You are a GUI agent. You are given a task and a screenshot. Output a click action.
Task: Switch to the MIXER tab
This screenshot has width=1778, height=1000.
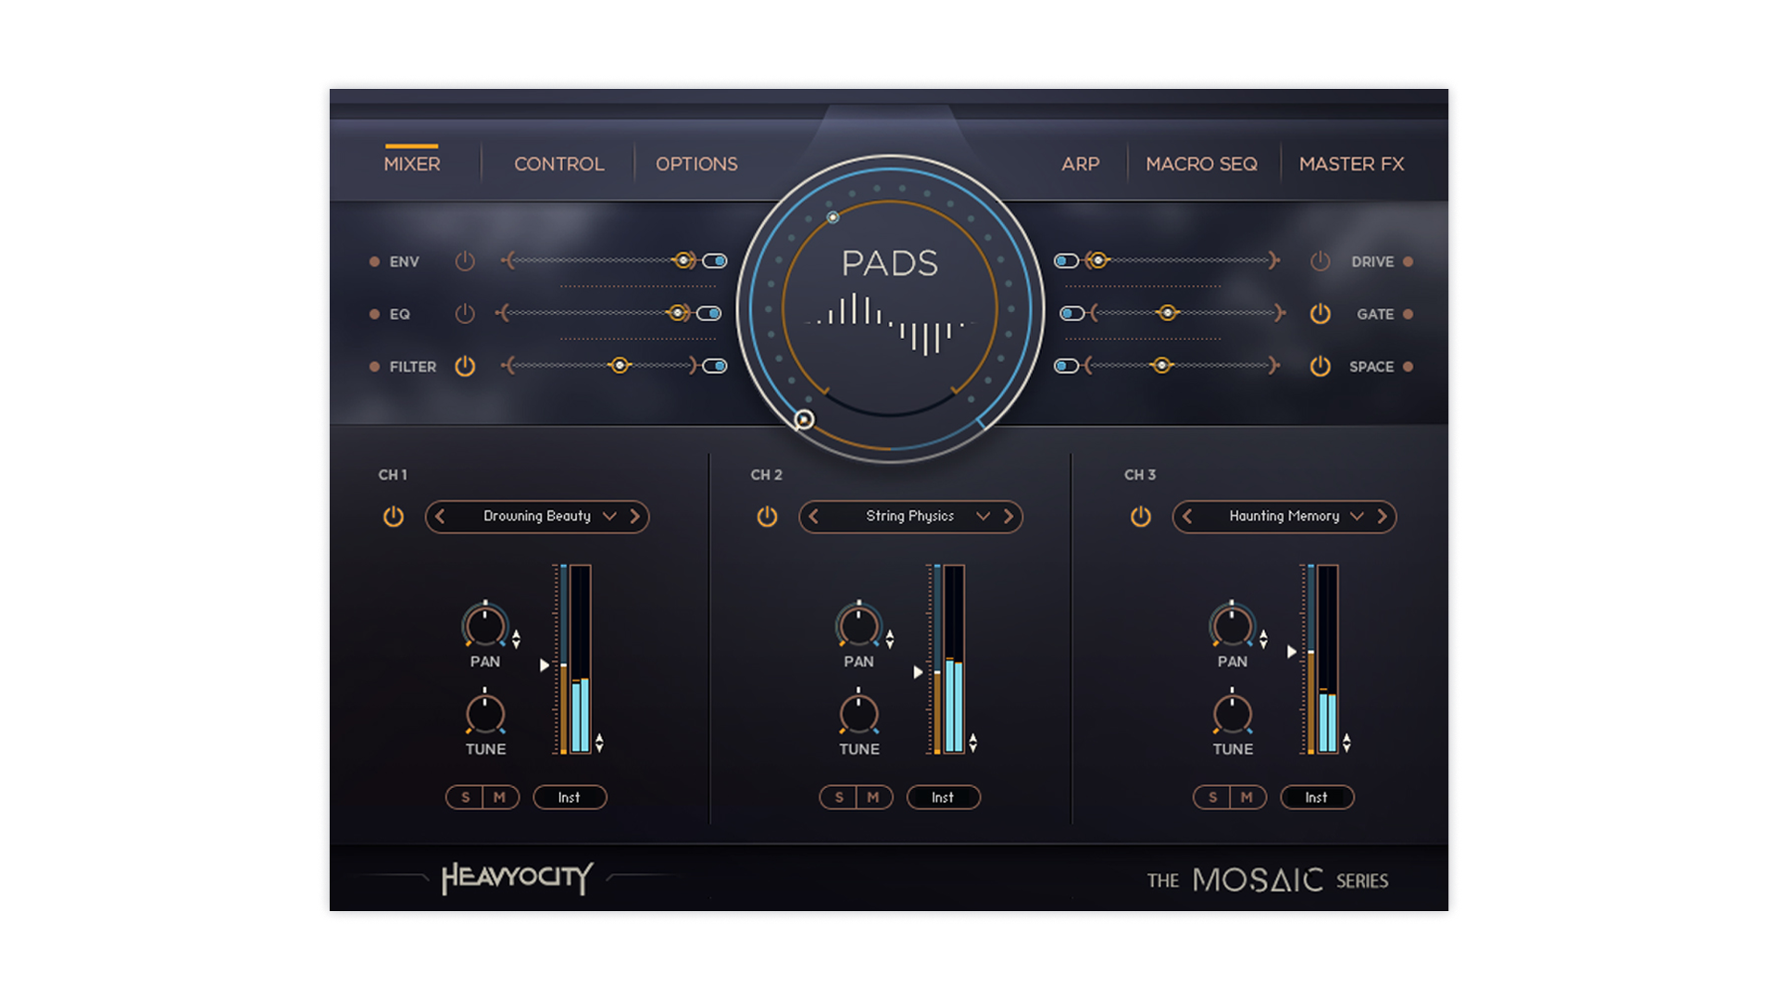pos(412,164)
